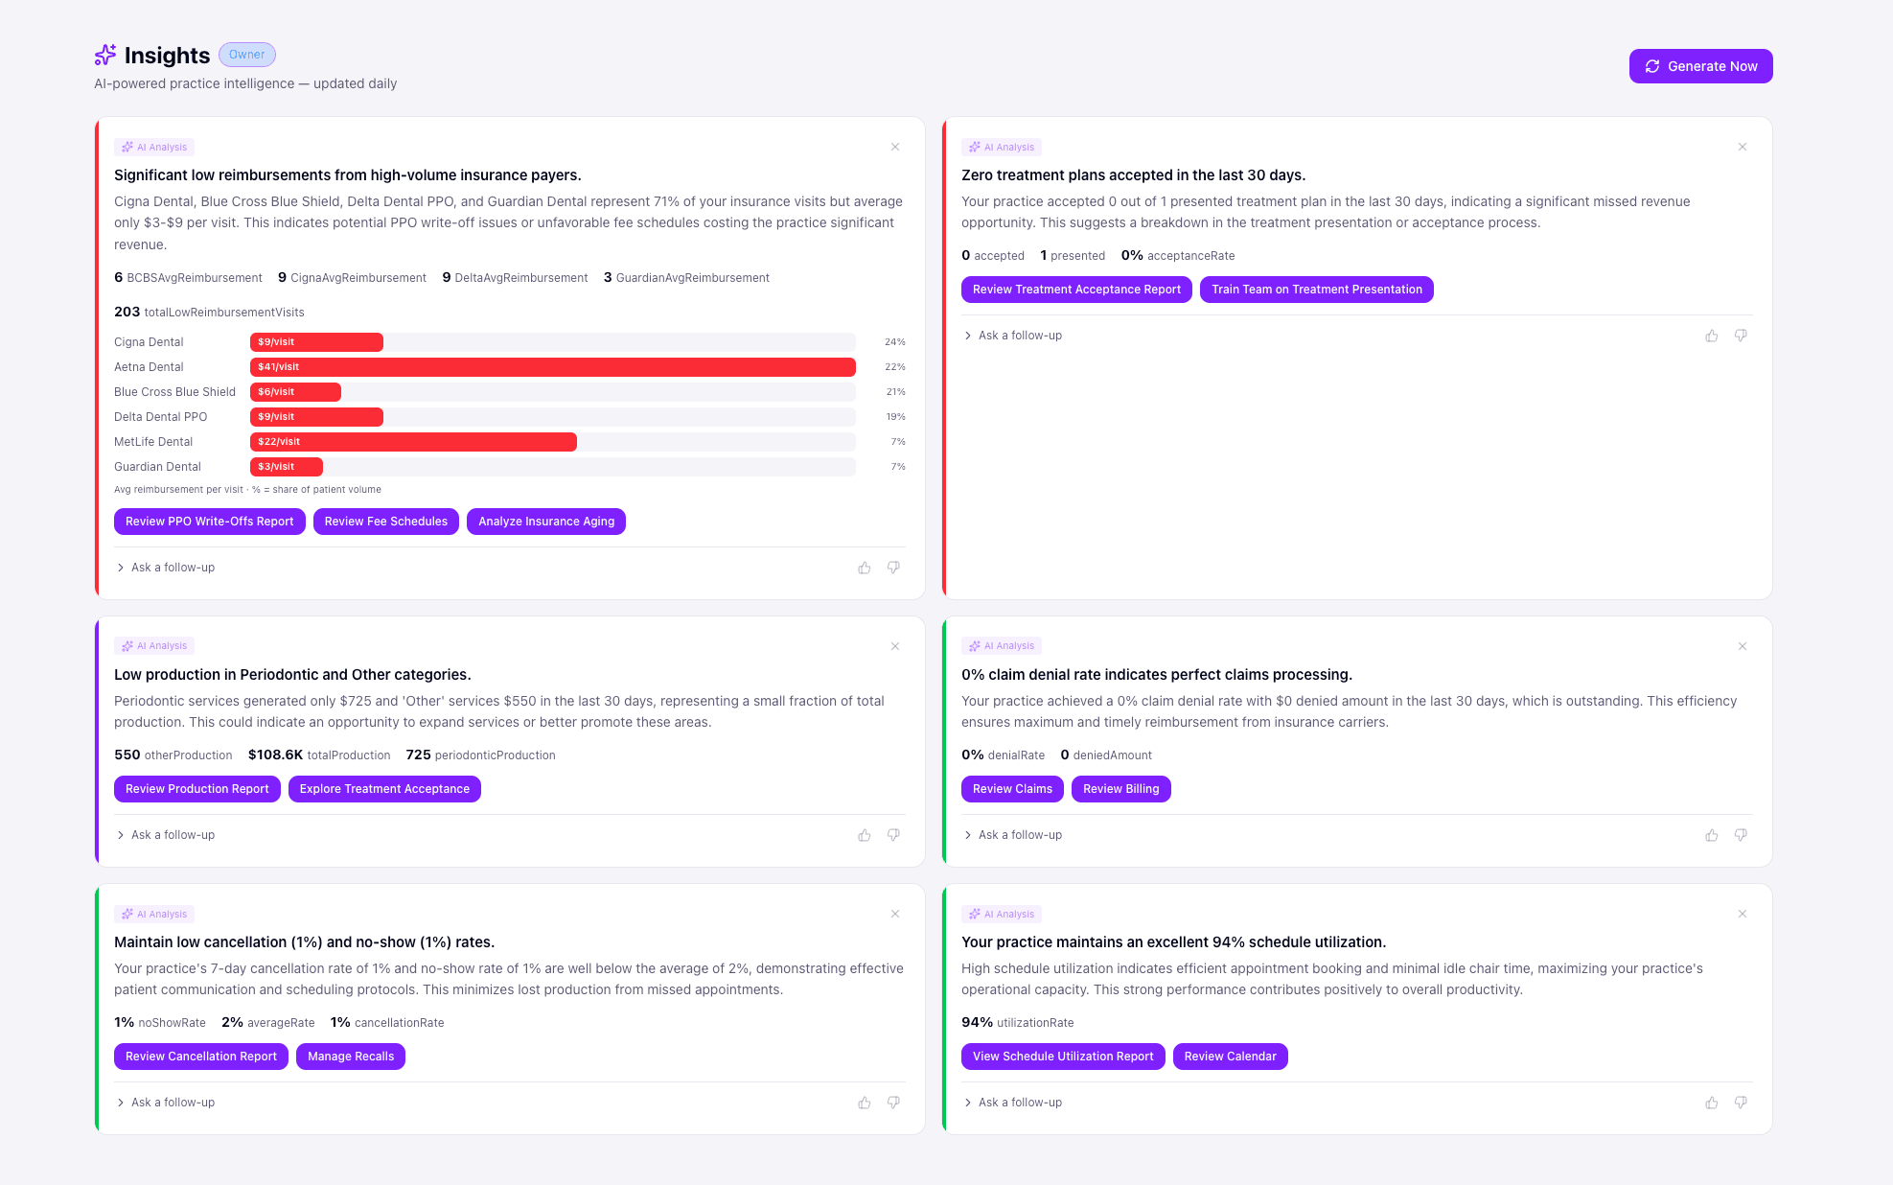Expand Ask a follow-up under cancellation rates
Screen dimensions: 1893x1185
point(165,1103)
